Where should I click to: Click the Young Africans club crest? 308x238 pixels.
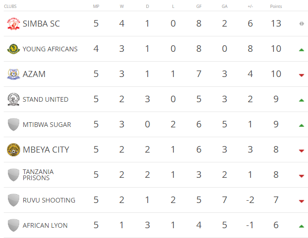point(14,49)
